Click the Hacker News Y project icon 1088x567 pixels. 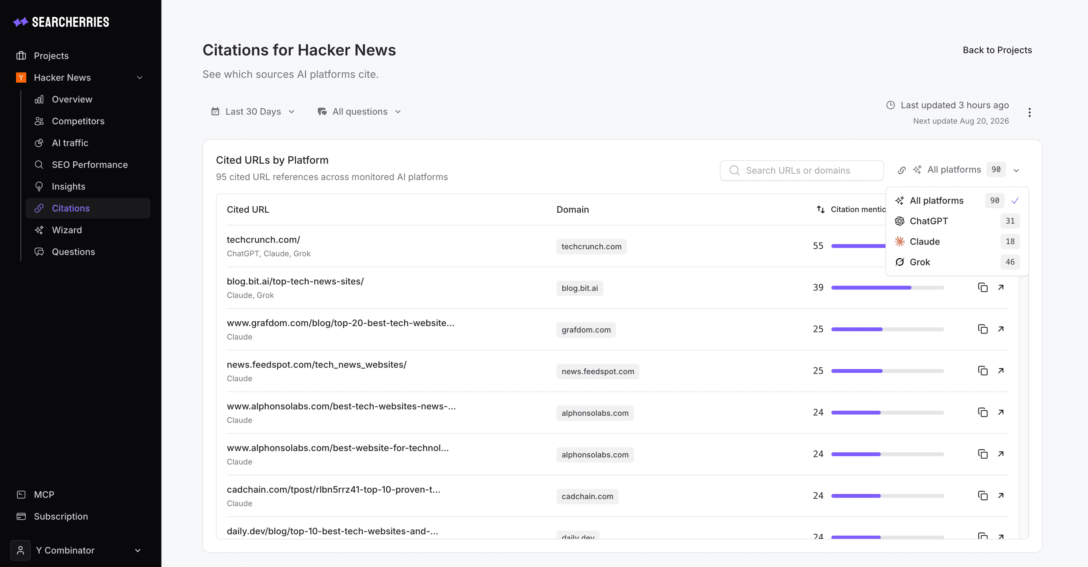coord(21,78)
